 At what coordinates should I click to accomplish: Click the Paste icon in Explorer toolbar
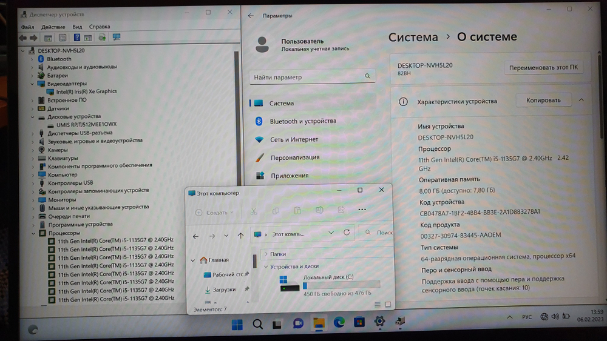(x=297, y=210)
